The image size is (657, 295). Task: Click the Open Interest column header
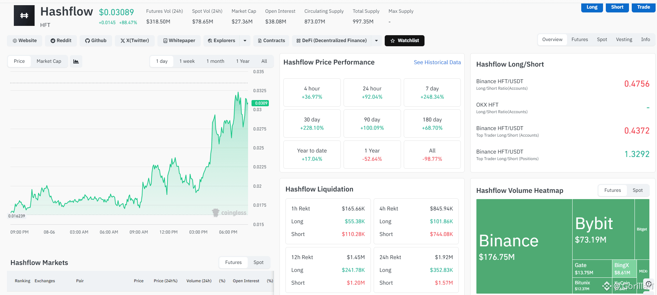[246, 281]
